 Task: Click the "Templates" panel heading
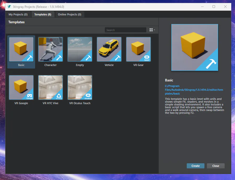coord(16,22)
